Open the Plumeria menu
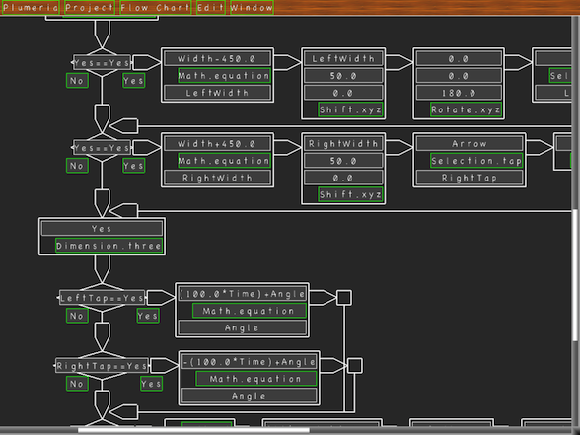This screenshot has width=580, height=435. click(x=31, y=8)
